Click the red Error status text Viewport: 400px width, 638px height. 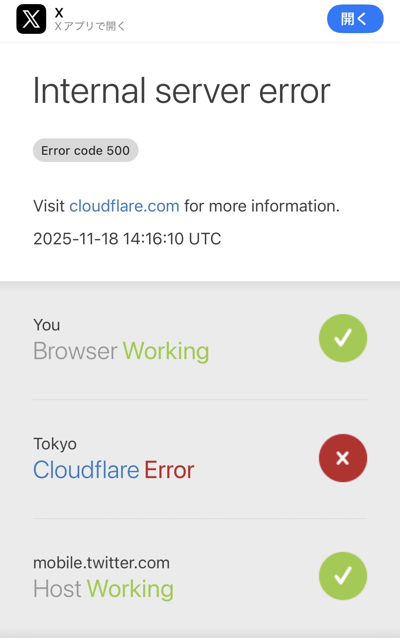click(169, 470)
